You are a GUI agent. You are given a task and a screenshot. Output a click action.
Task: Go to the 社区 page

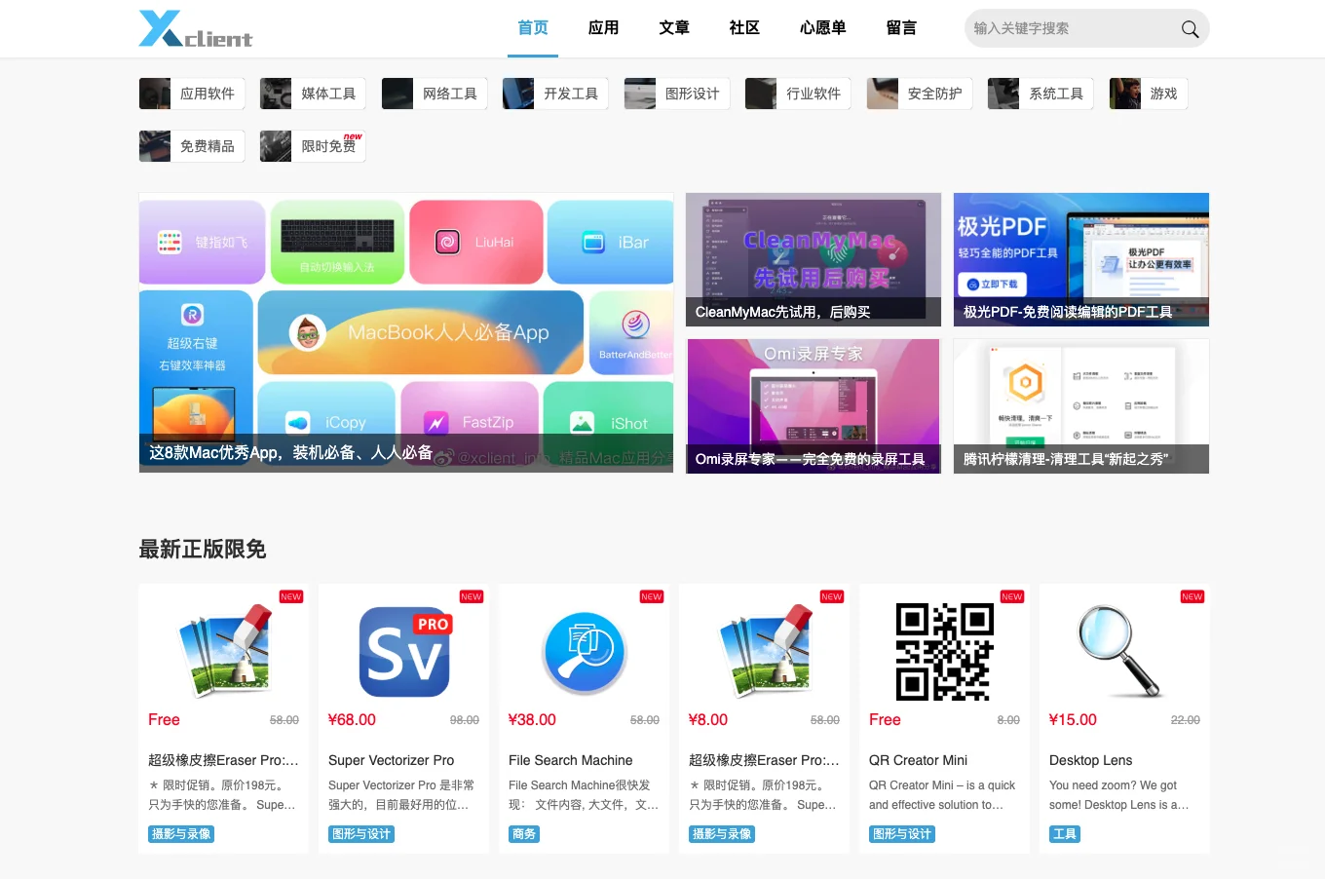tap(744, 27)
